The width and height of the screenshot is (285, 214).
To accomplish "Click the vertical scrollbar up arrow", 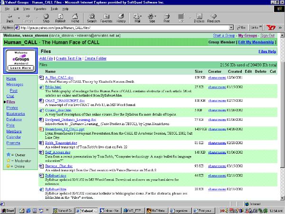I will (x=282, y=35).
